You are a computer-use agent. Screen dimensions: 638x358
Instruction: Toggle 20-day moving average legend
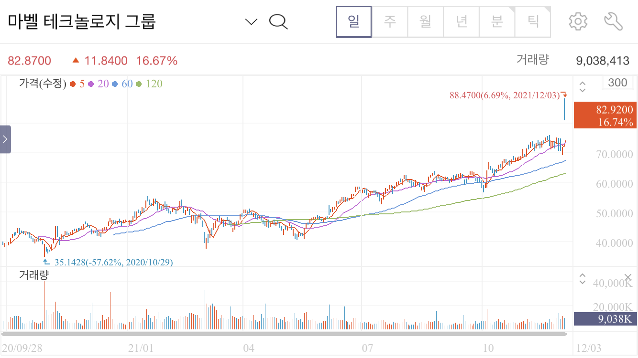[x=99, y=84]
